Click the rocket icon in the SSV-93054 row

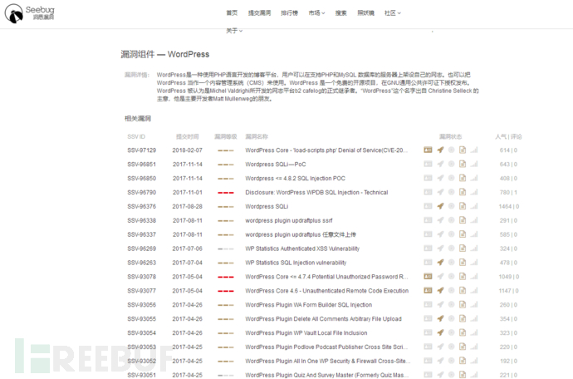click(440, 333)
